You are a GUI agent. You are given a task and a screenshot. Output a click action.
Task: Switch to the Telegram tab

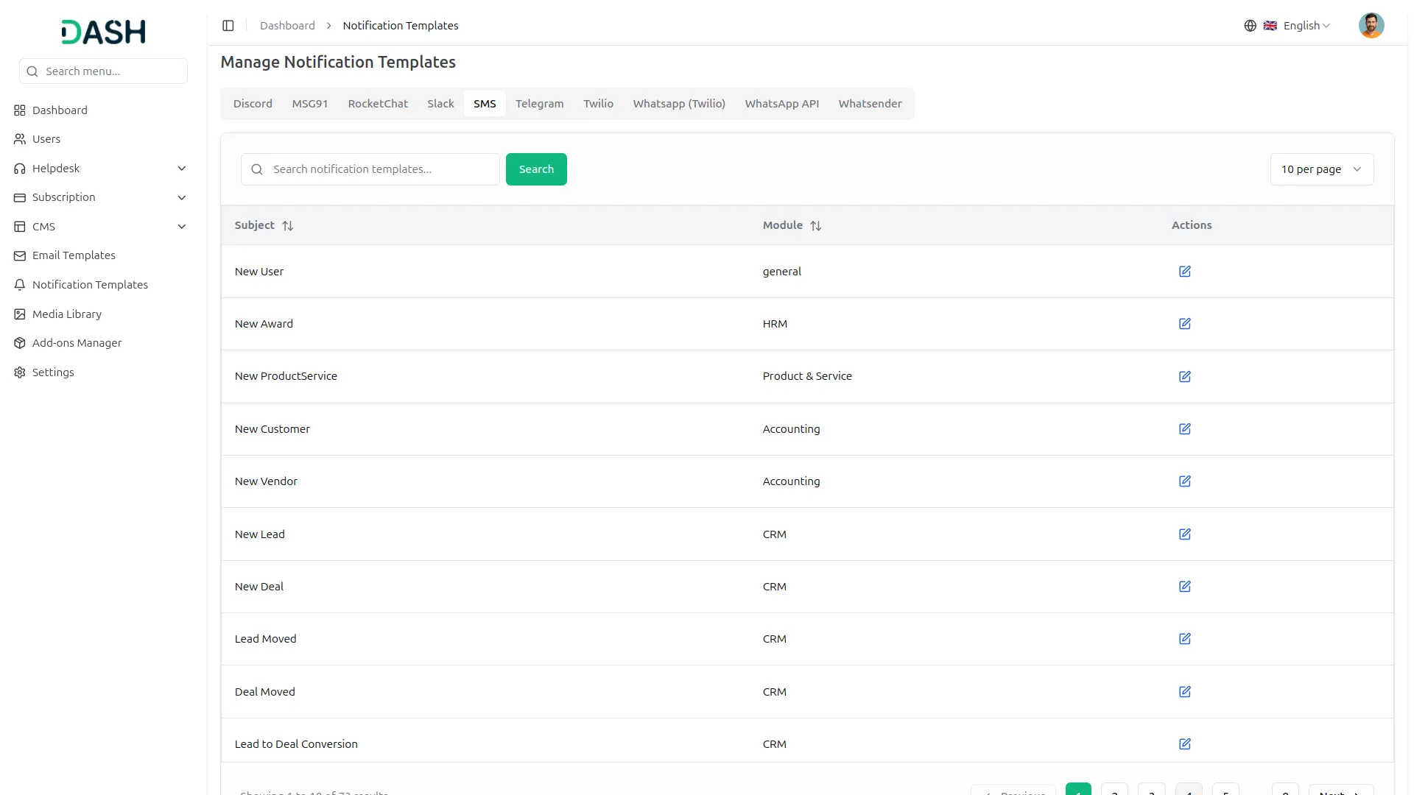point(539,104)
